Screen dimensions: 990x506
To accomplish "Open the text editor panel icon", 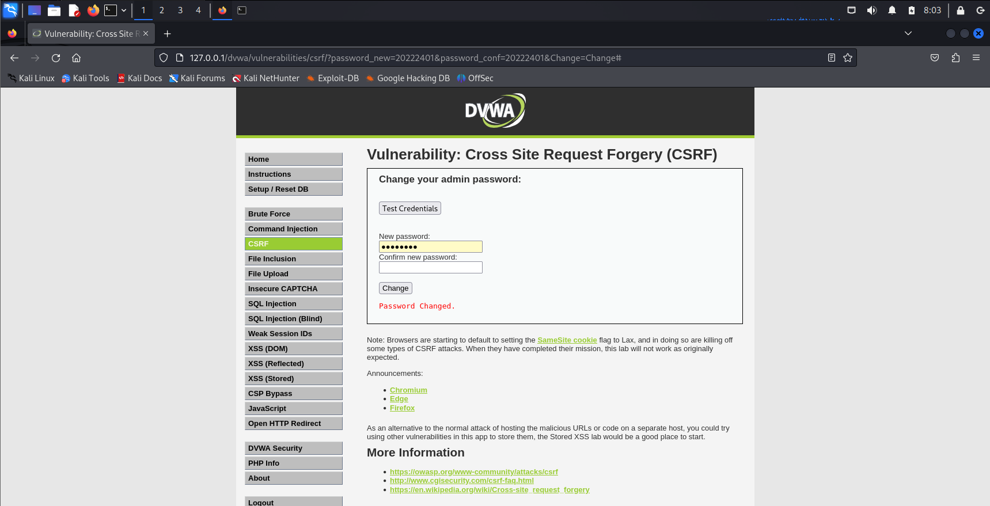I will point(74,10).
